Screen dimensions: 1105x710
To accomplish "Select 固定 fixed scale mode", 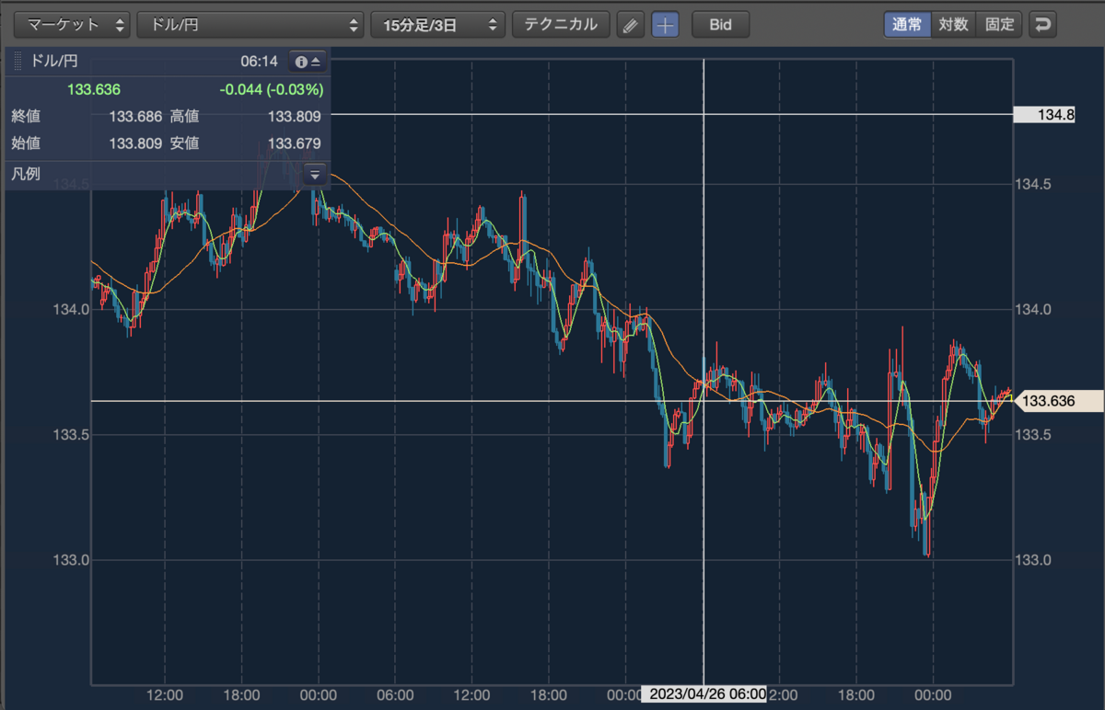I will click(x=999, y=25).
